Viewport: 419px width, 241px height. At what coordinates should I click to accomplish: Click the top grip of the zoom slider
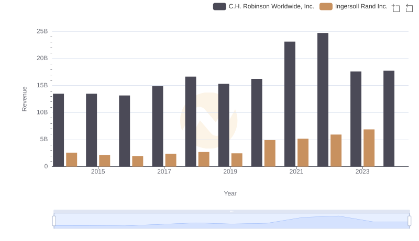231,211
